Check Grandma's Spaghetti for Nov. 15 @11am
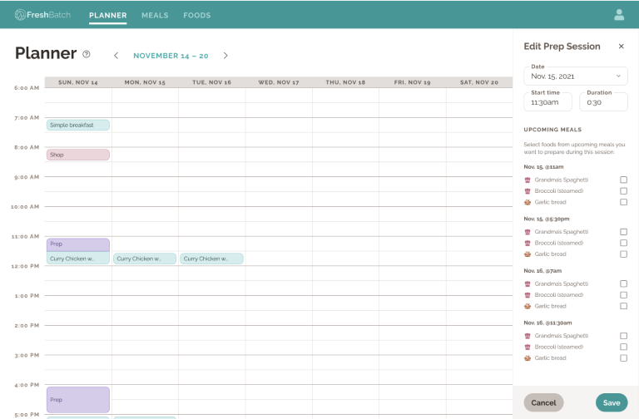The image size is (639, 419). pos(623,180)
